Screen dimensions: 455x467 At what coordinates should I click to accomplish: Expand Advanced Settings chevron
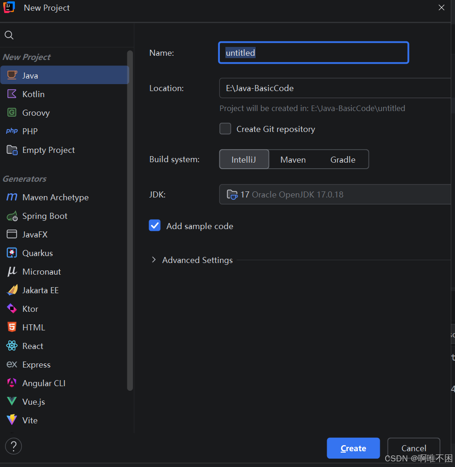[x=154, y=260]
